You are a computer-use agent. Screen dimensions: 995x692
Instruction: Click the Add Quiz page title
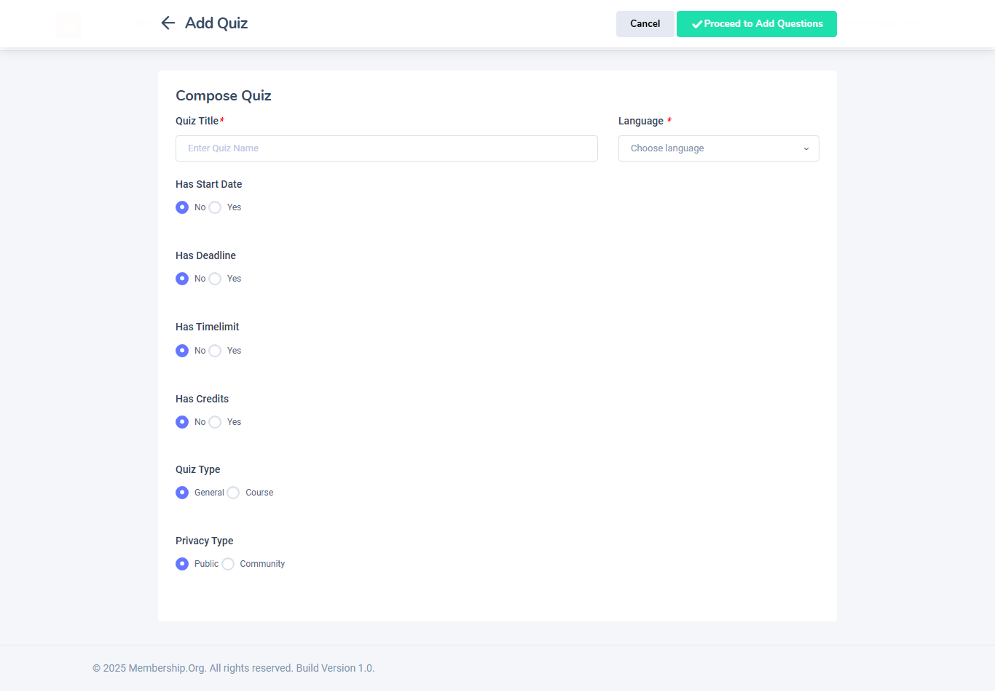point(216,23)
